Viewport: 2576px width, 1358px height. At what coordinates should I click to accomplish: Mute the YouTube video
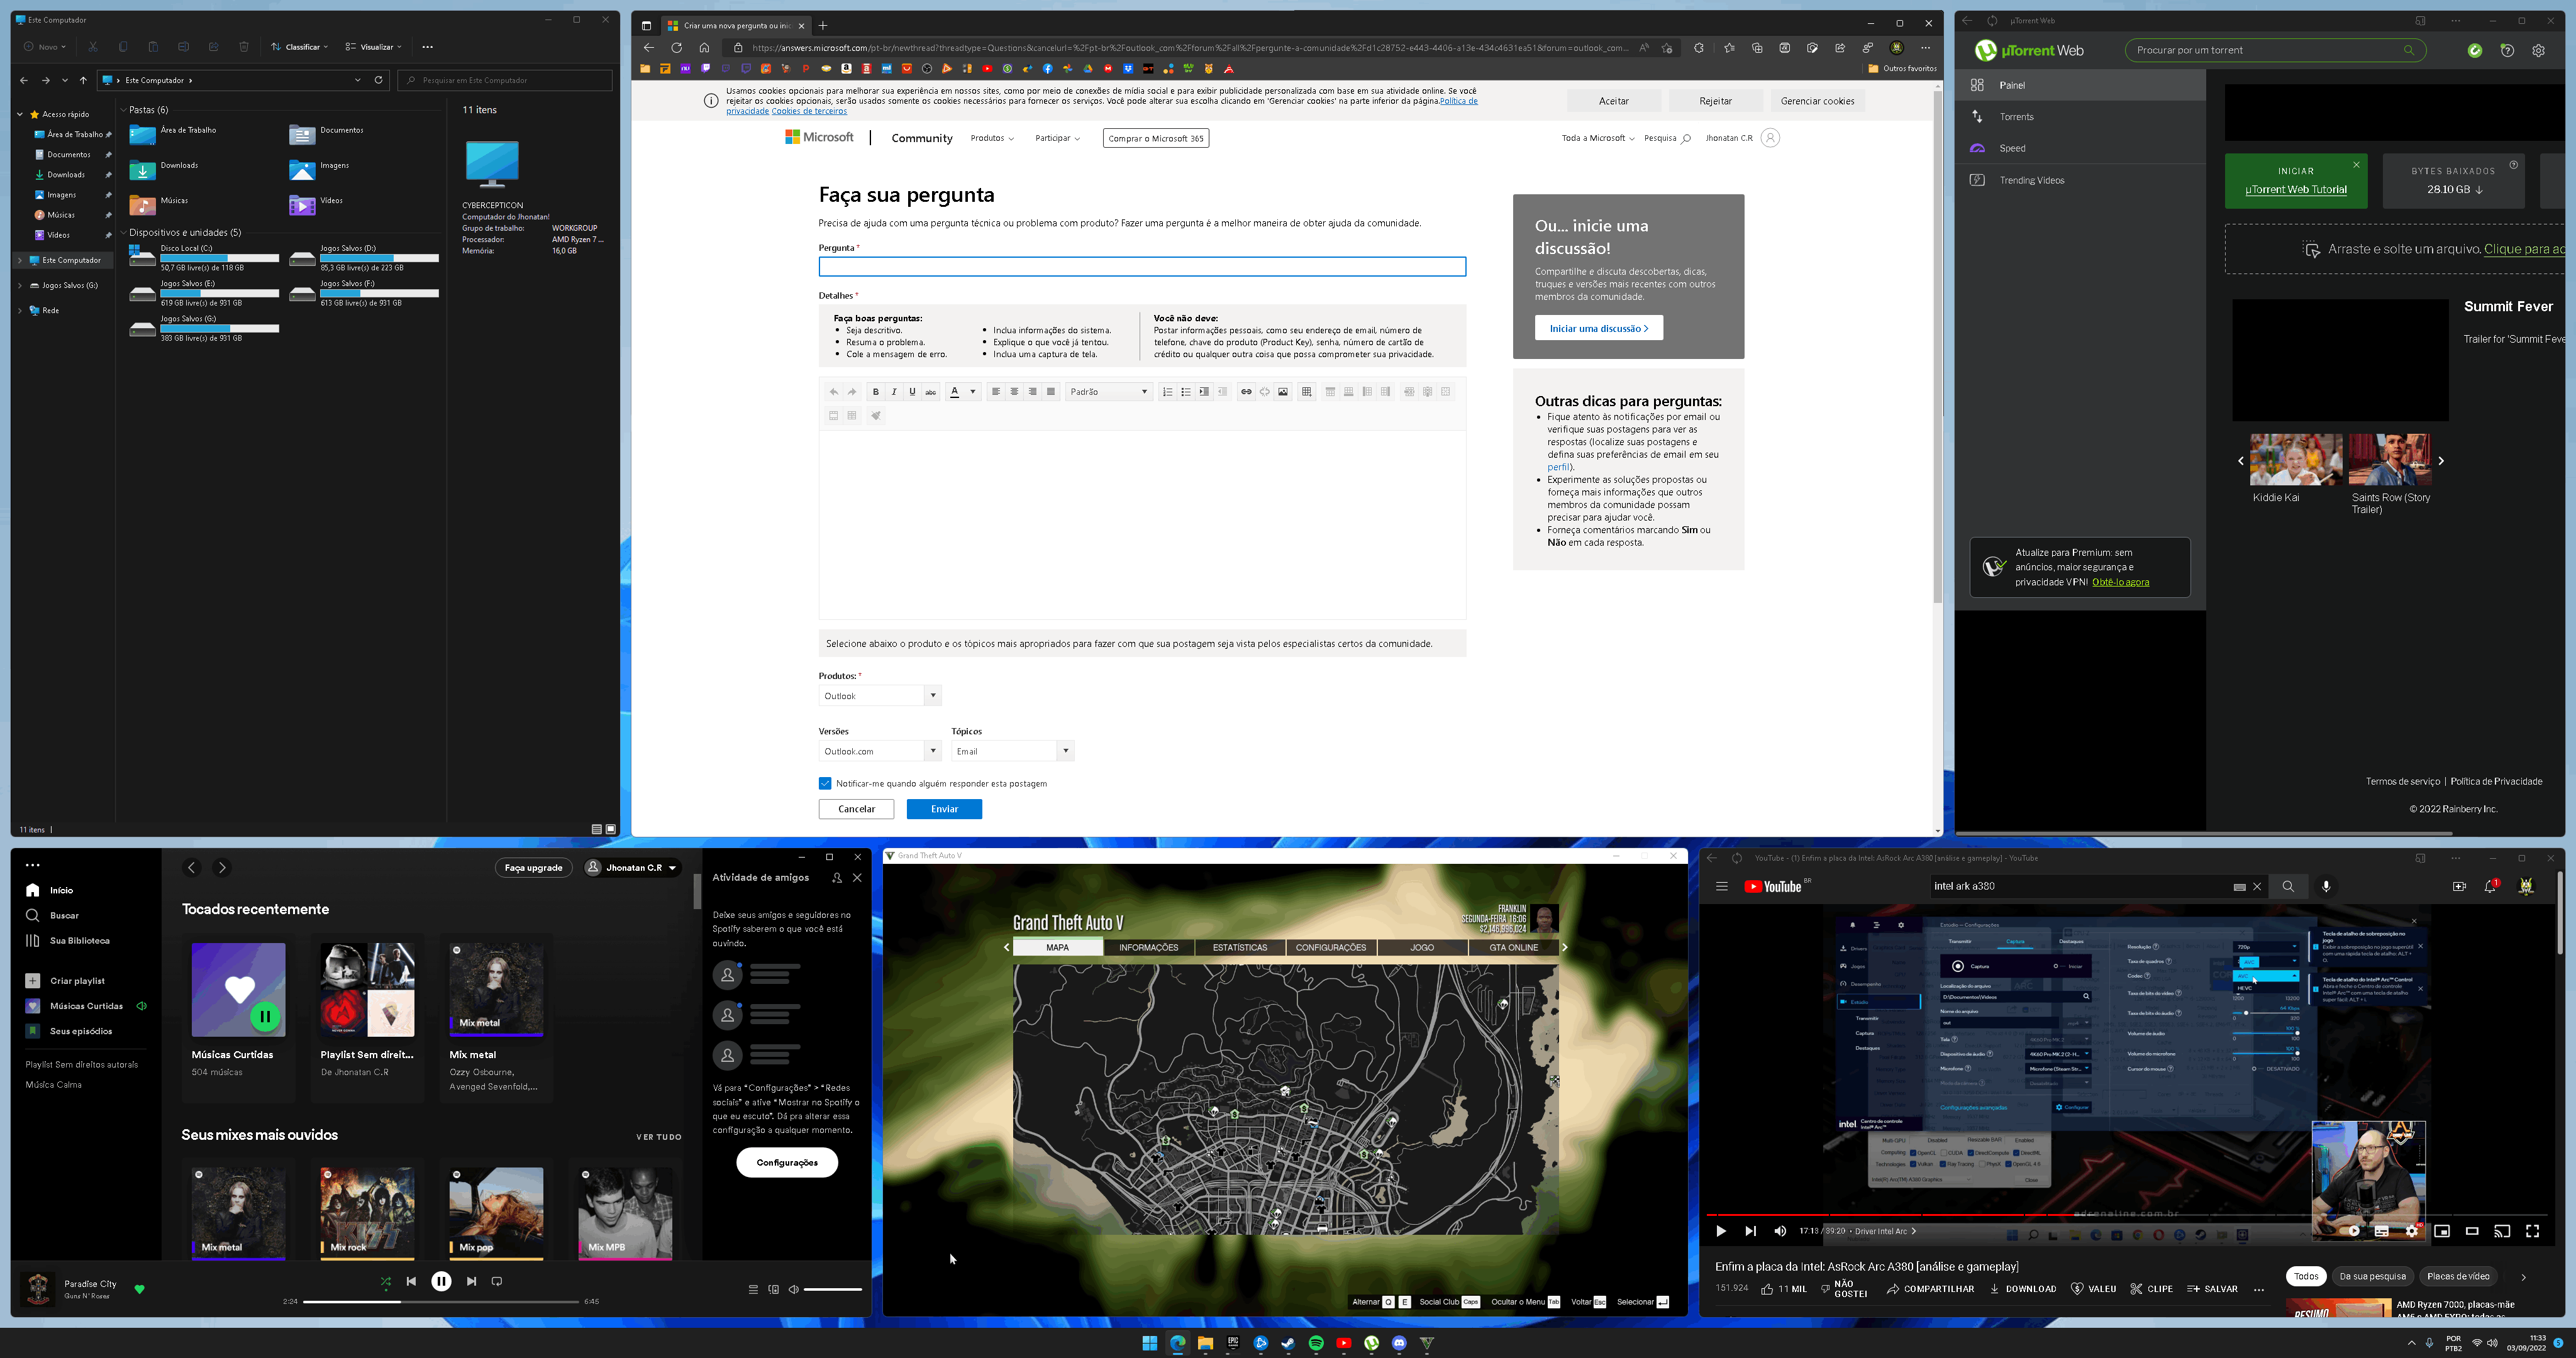click(1780, 1231)
